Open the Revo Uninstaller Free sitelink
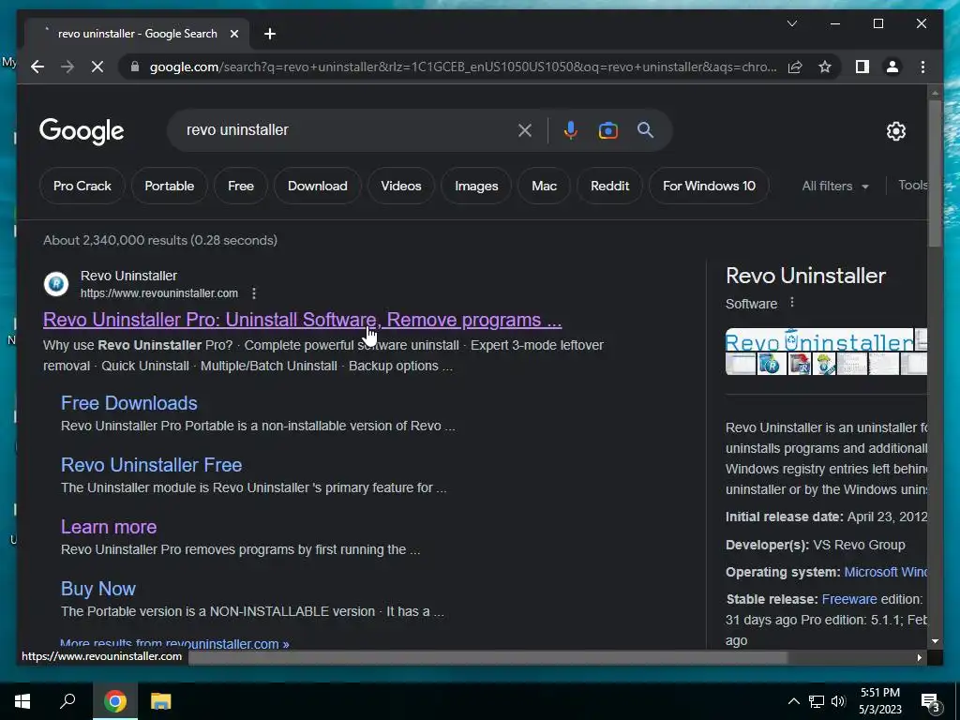The height and width of the screenshot is (720, 960). point(151,465)
